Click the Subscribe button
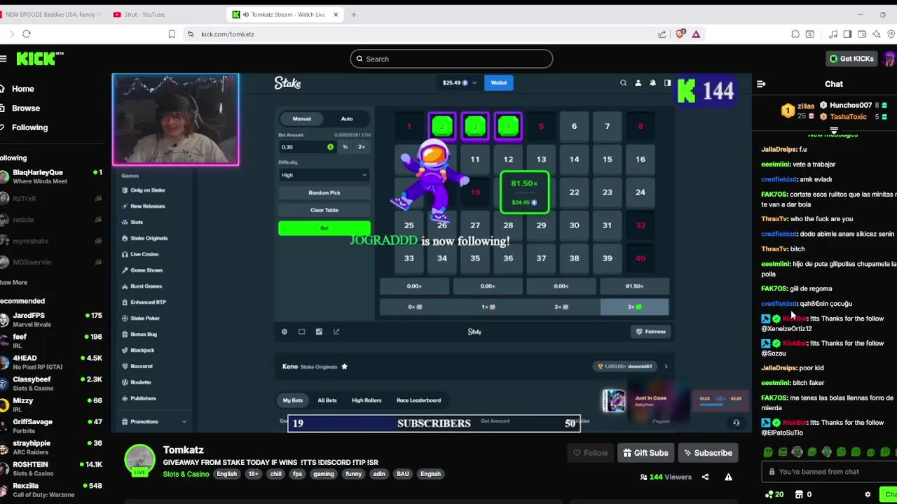This screenshot has width=897, height=504. [x=708, y=453]
